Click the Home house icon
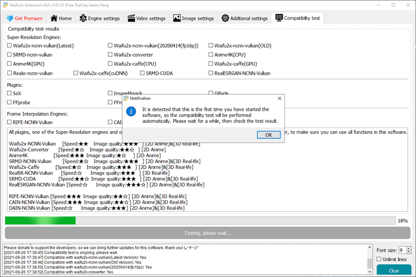The height and width of the screenshot is (277, 416). coord(54,18)
